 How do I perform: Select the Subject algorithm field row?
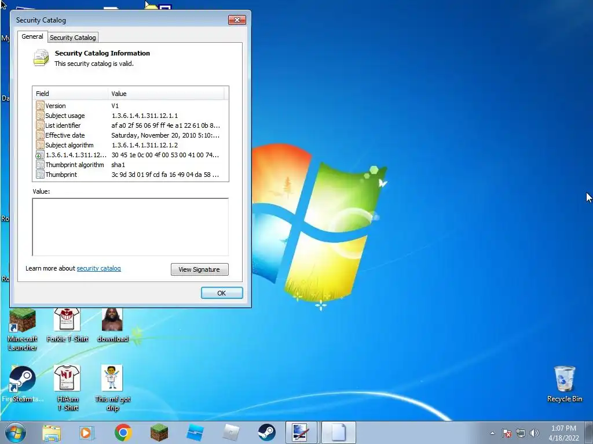click(130, 145)
